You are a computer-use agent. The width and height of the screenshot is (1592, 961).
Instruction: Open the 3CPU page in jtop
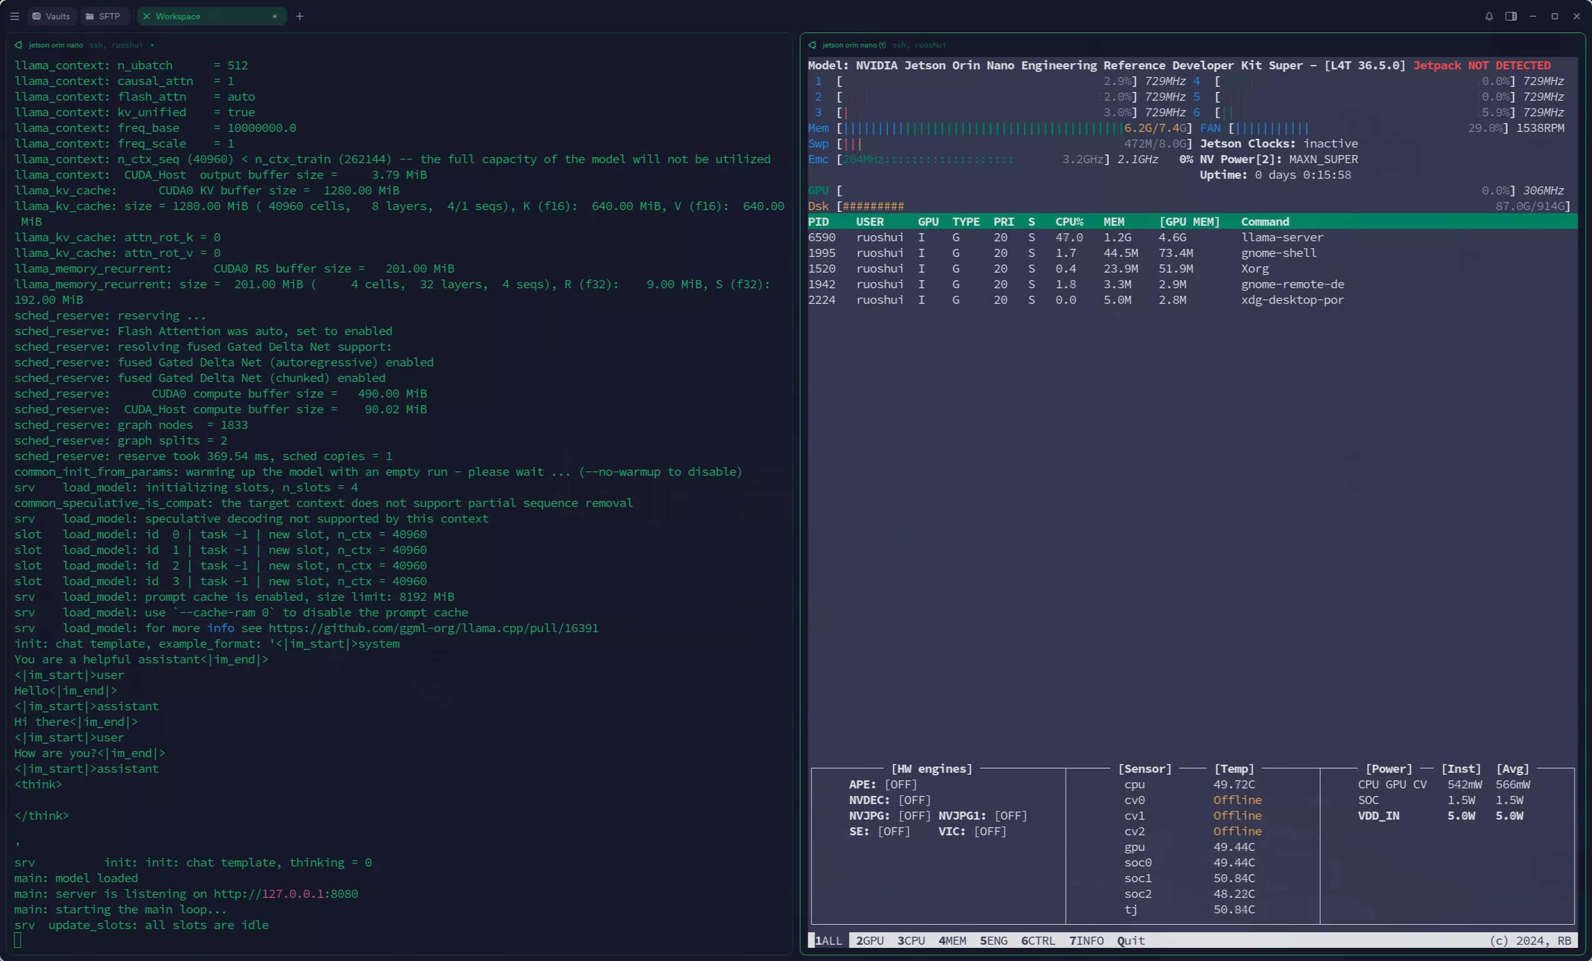[911, 941]
